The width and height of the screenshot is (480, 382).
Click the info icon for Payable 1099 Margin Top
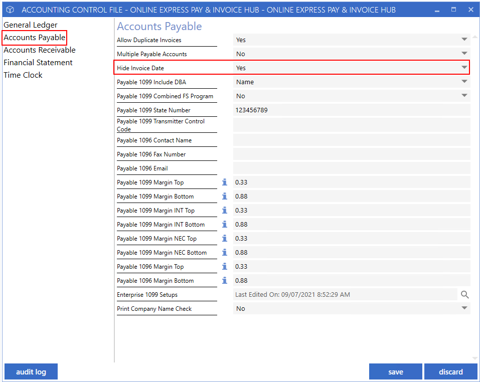[224, 182]
